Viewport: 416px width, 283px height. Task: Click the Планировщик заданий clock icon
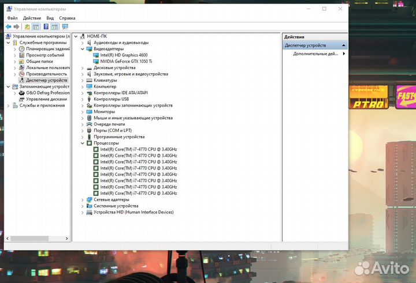click(22, 49)
